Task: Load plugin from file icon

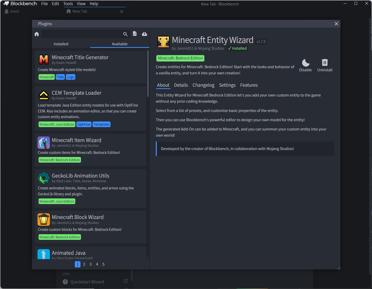Action: tap(135, 34)
